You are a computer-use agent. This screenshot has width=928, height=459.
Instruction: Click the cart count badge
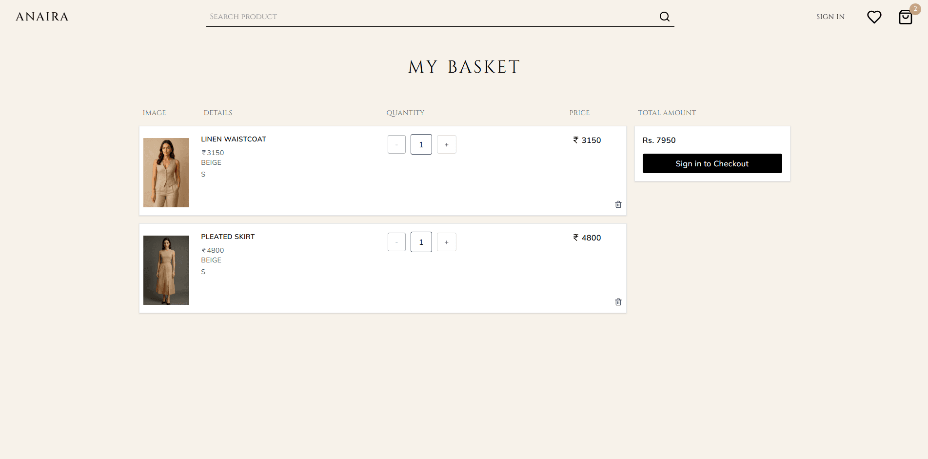[915, 9]
